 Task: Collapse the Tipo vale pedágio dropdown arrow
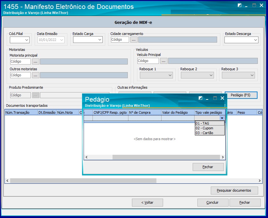pyautogui.click(x=222, y=118)
